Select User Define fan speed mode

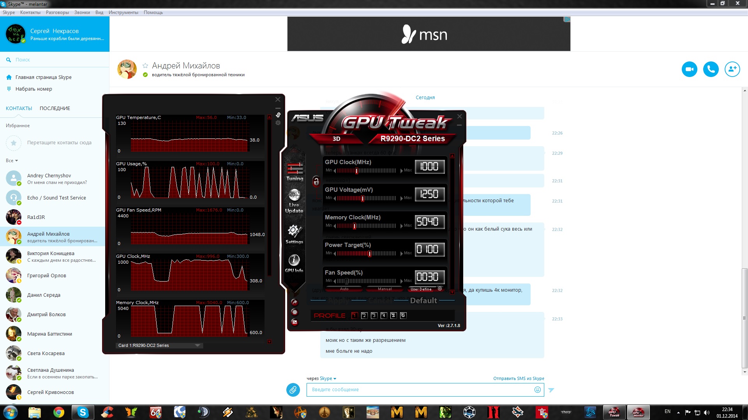pos(421,289)
